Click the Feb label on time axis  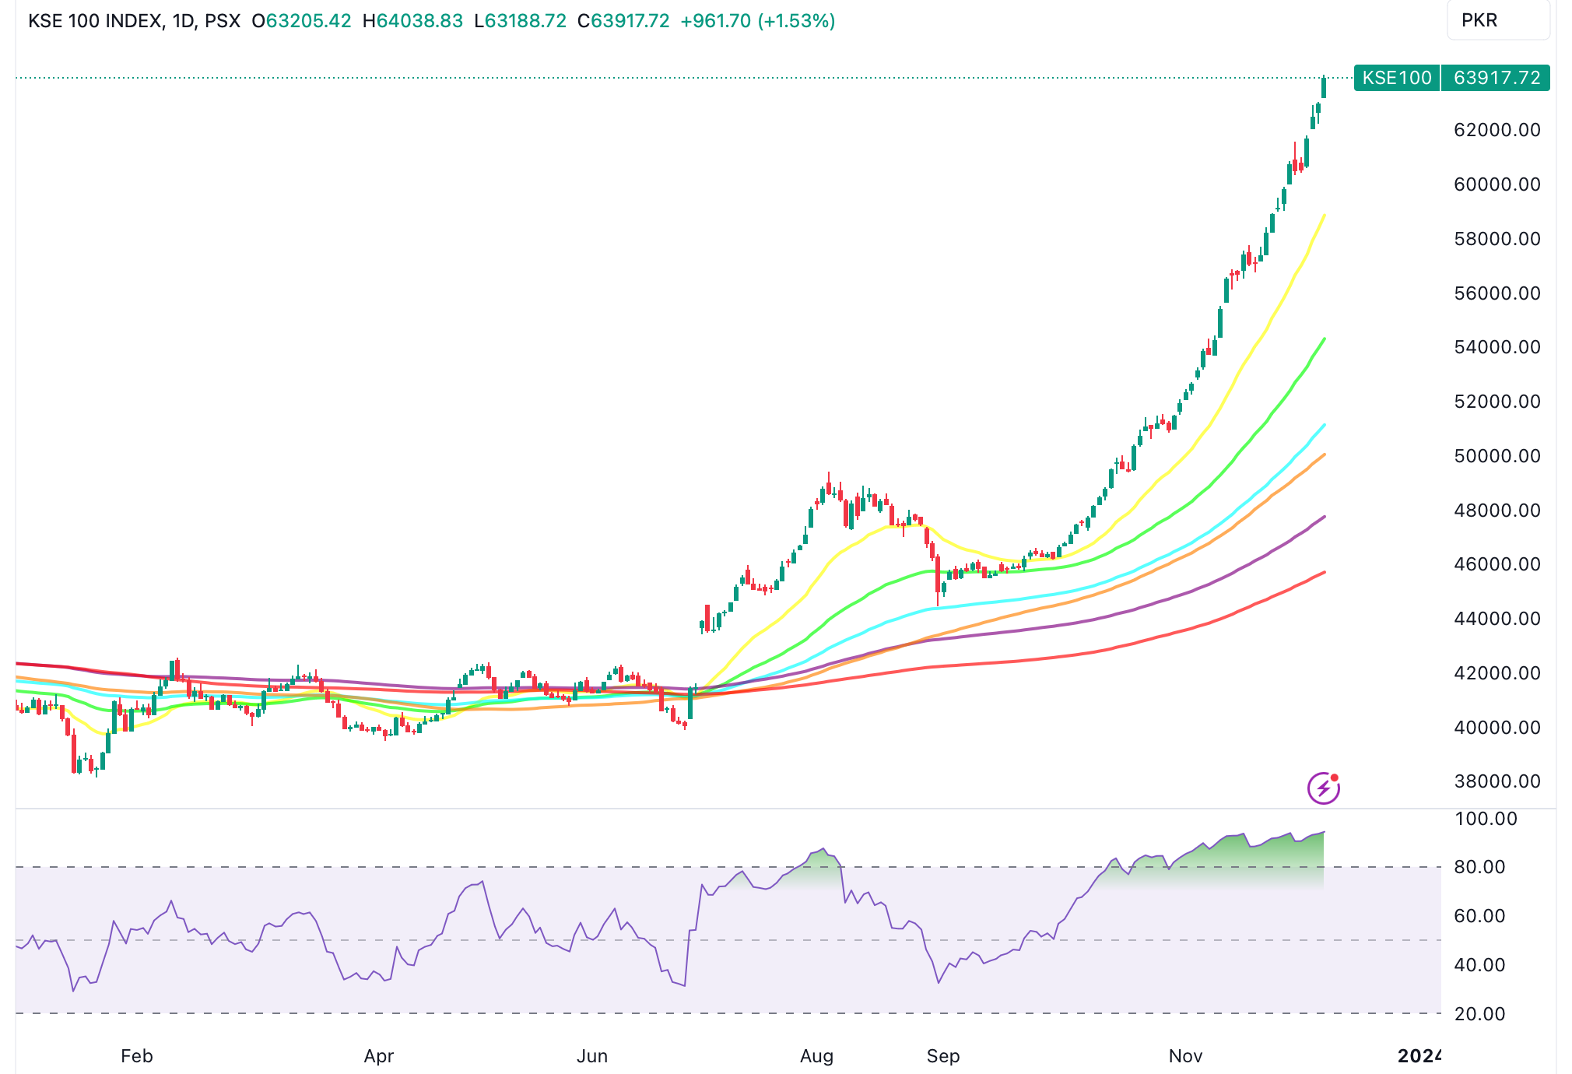click(137, 1056)
